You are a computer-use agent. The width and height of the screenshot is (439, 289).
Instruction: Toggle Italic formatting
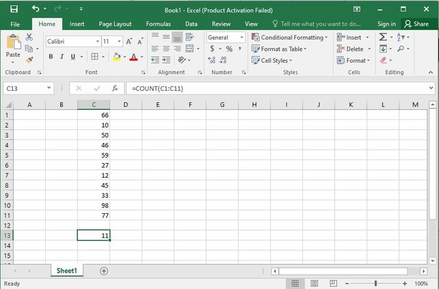point(62,56)
